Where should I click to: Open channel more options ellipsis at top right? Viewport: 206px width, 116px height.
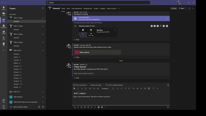point(193,8)
